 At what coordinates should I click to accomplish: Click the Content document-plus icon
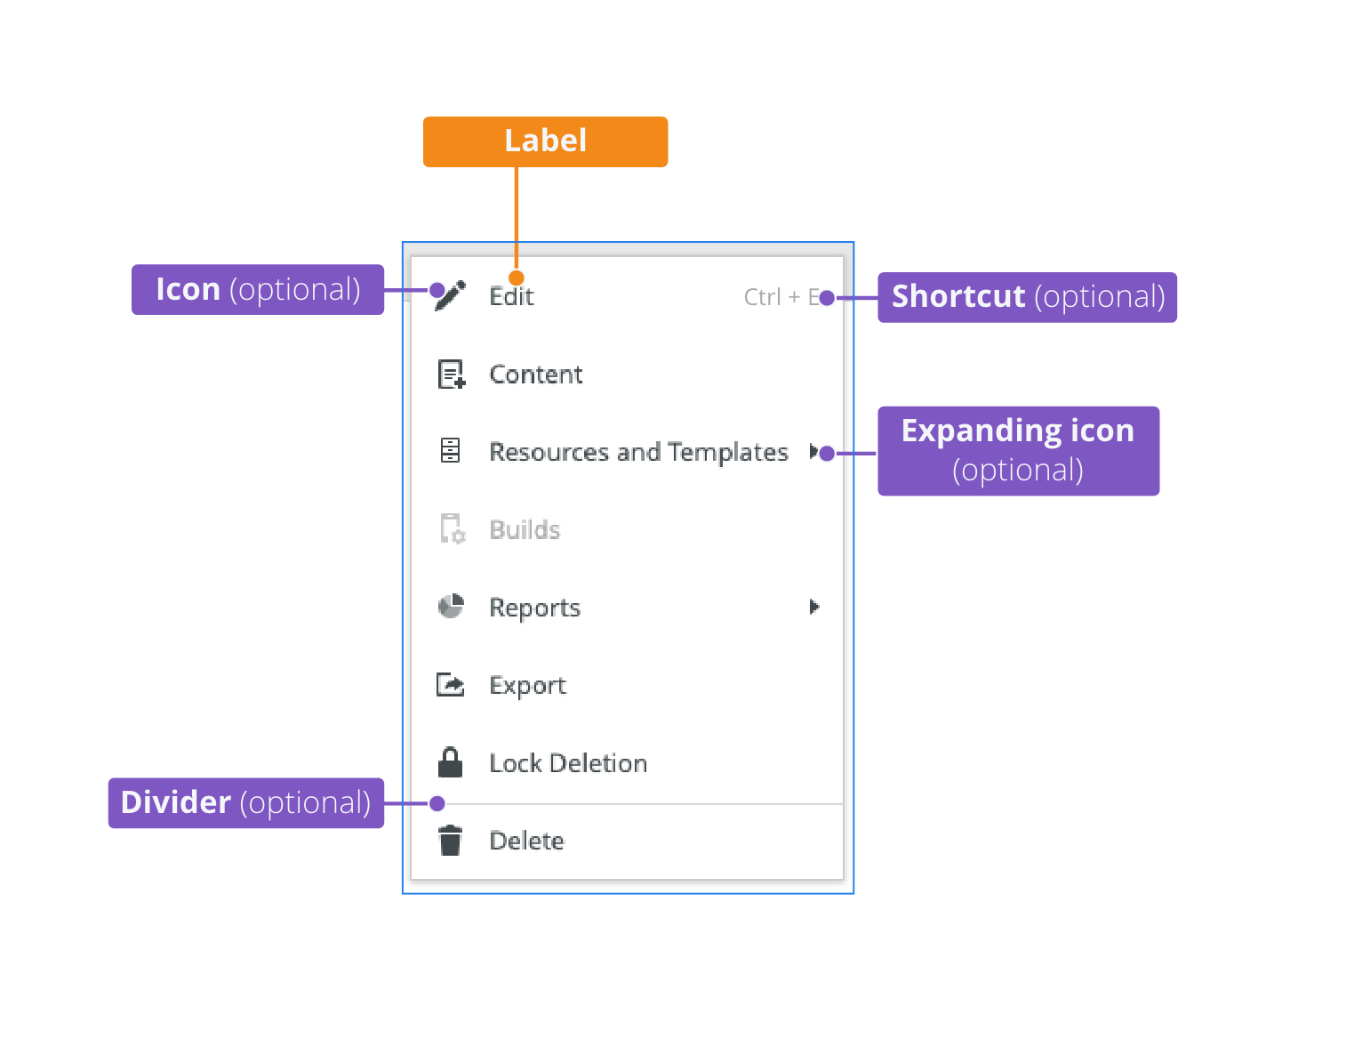pyautogui.click(x=451, y=374)
